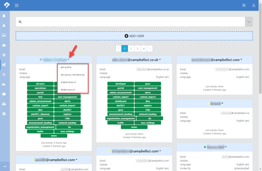Open the notifications bell in sidebar
Viewport: 262px width, 171px height.
click(x=4, y=16)
